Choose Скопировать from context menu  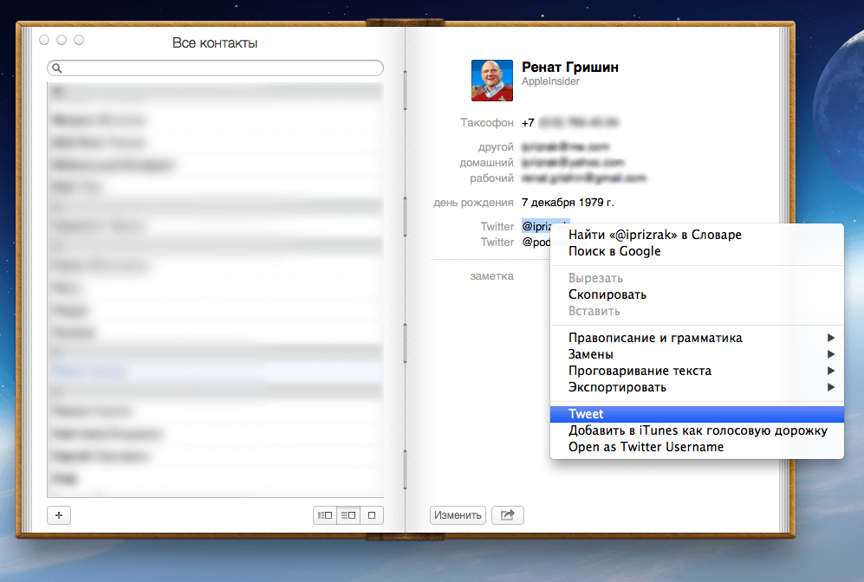(x=697, y=294)
